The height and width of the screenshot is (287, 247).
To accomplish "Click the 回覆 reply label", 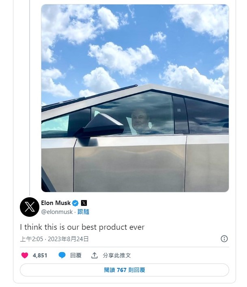I will tap(76, 255).
